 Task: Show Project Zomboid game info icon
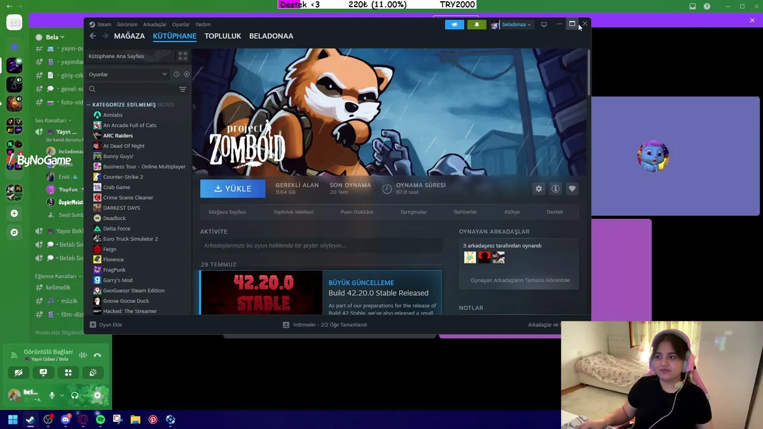[556, 189]
